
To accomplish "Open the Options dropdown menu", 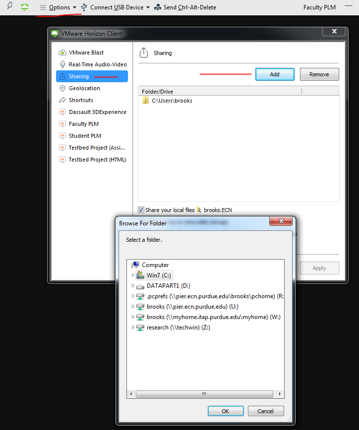I will (x=59, y=7).
